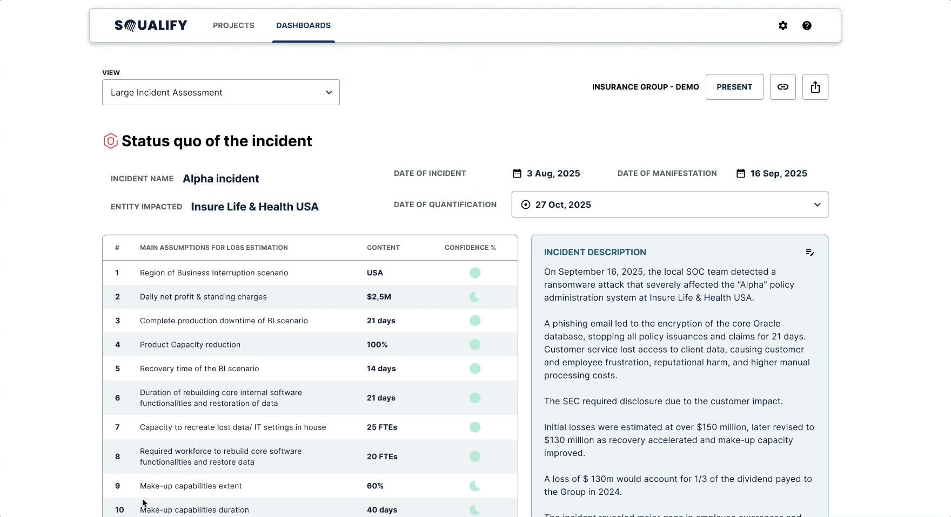The image size is (951, 517).
Task: Click confidence indicator for Make-up capabilities duration
Action: (x=475, y=510)
